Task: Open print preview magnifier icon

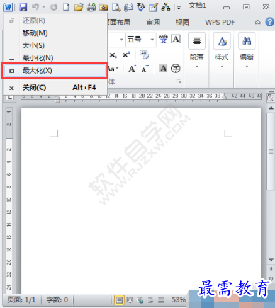Action: (x=116, y=8)
